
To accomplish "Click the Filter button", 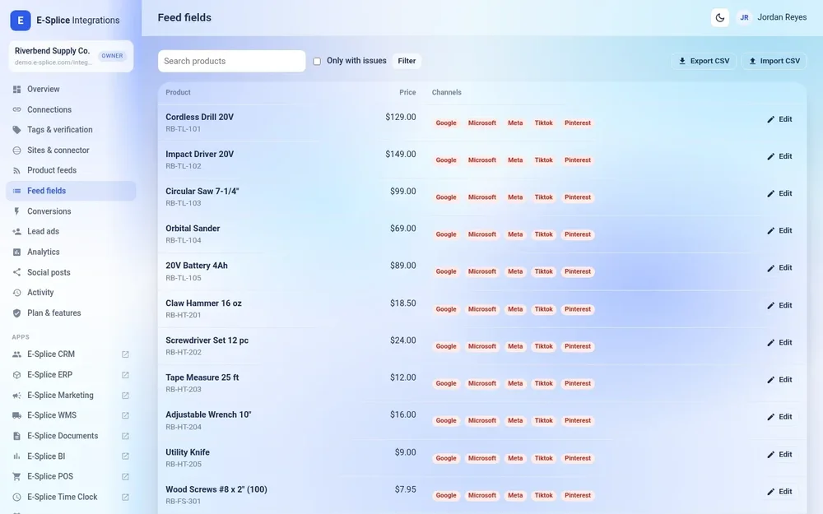I will tap(407, 61).
